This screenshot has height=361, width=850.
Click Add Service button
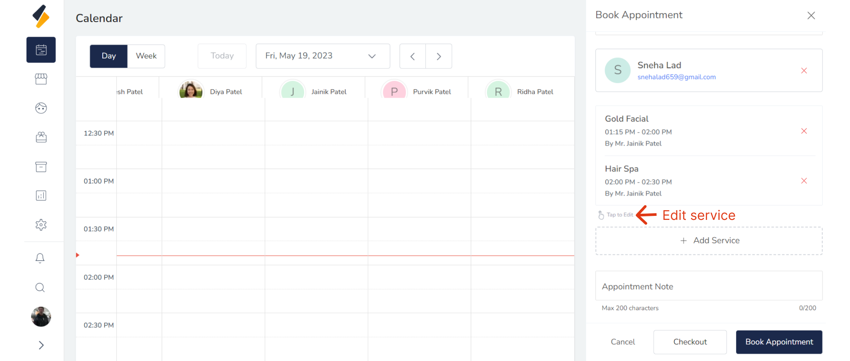point(709,241)
